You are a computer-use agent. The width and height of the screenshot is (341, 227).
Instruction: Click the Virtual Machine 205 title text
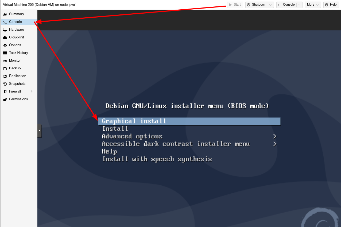(x=39, y=5)
